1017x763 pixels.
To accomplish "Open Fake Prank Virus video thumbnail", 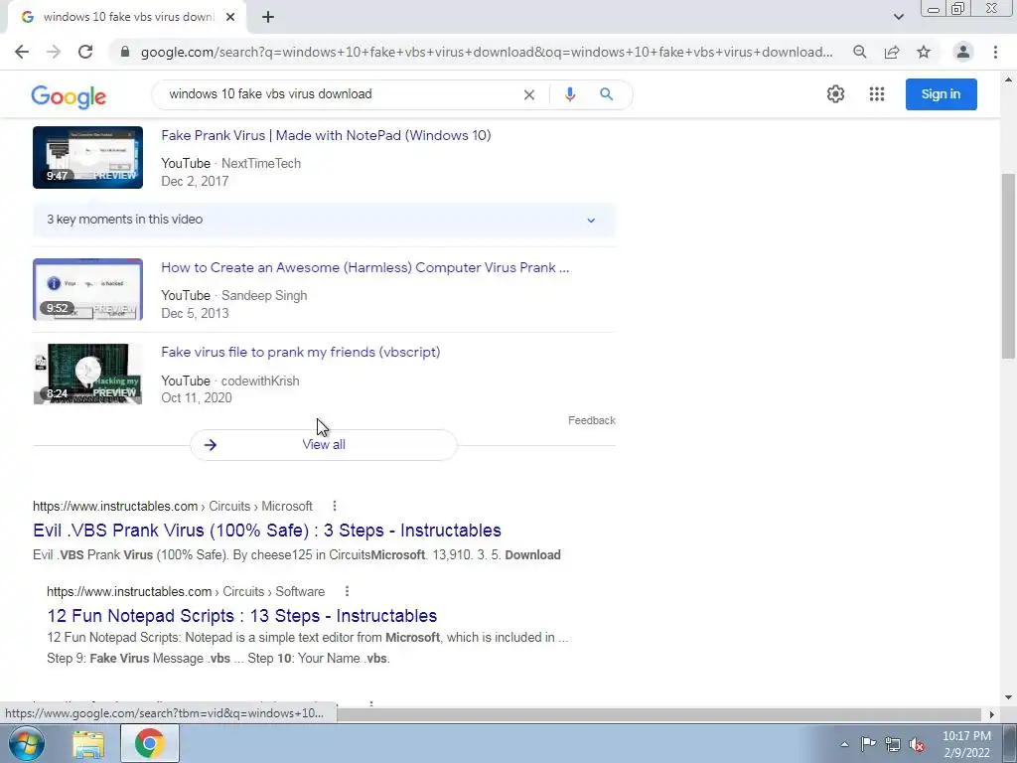I will click(x=87, y=158).
